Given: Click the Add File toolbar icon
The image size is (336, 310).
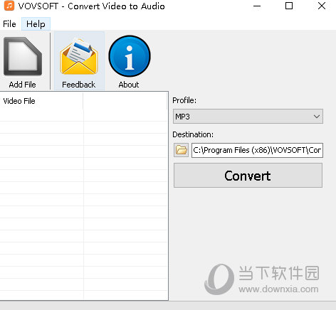Looking at the screenshot, I should 23,56.
